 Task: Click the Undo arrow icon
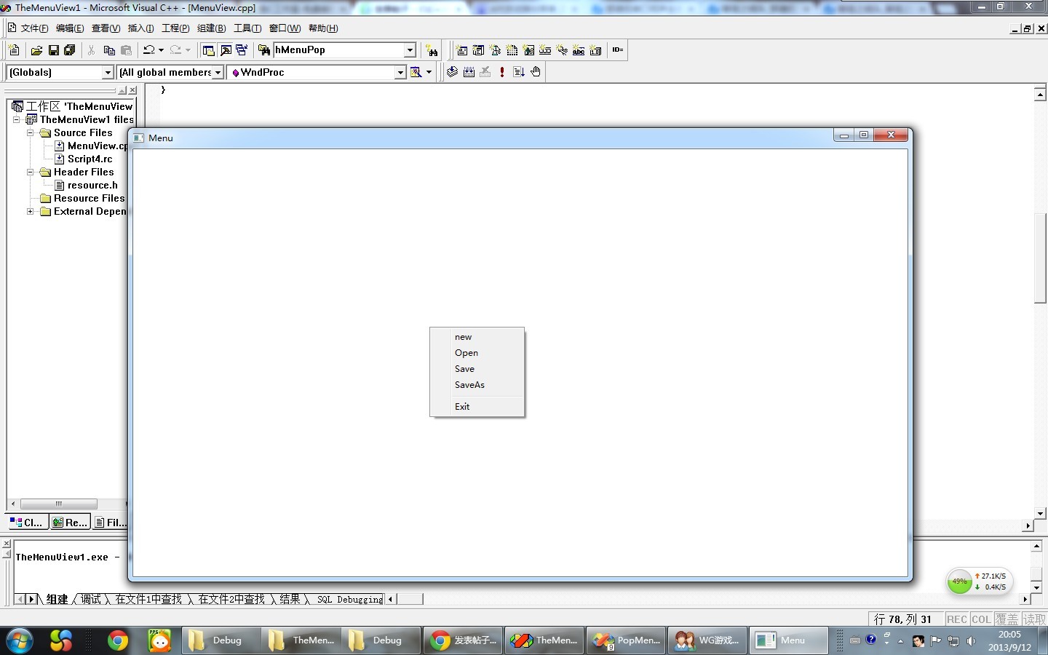(x=148, y=50)
